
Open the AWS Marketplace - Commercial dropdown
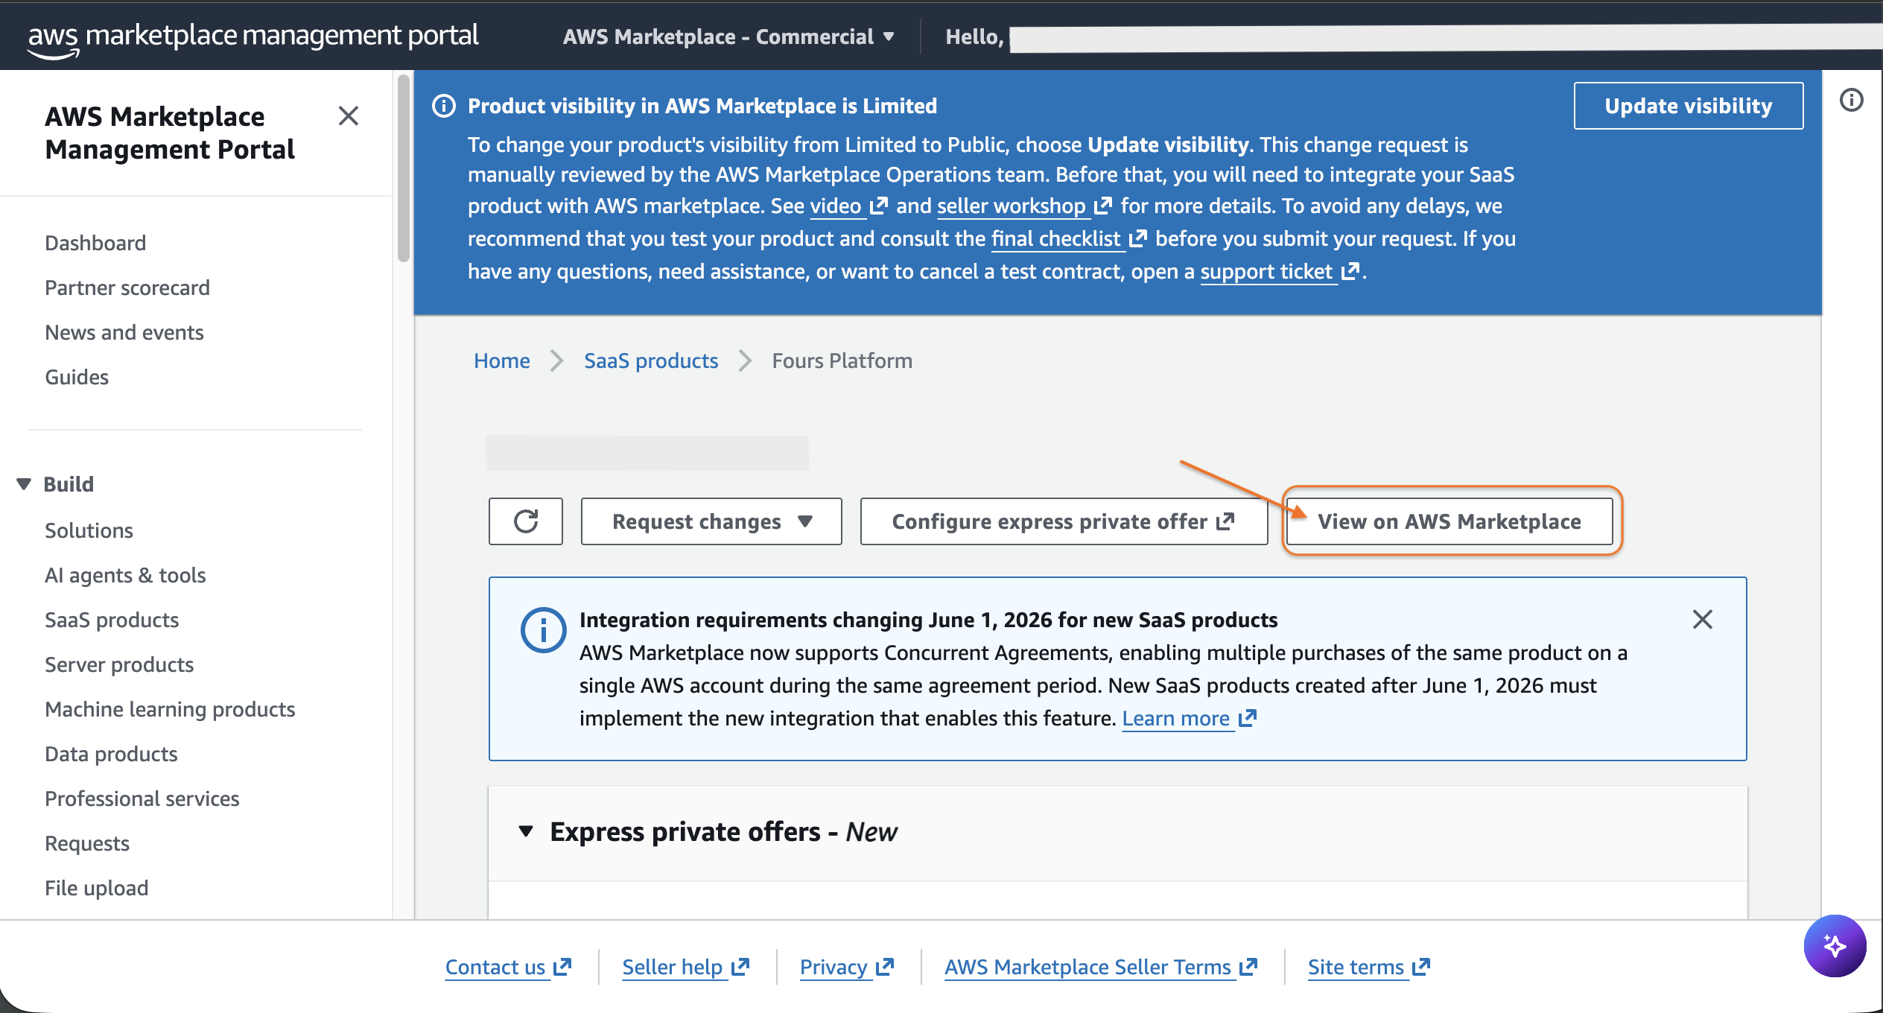click(728, 36)
